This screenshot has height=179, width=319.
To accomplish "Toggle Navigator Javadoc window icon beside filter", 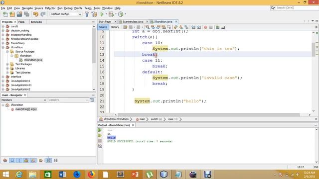I will (92, 100).
